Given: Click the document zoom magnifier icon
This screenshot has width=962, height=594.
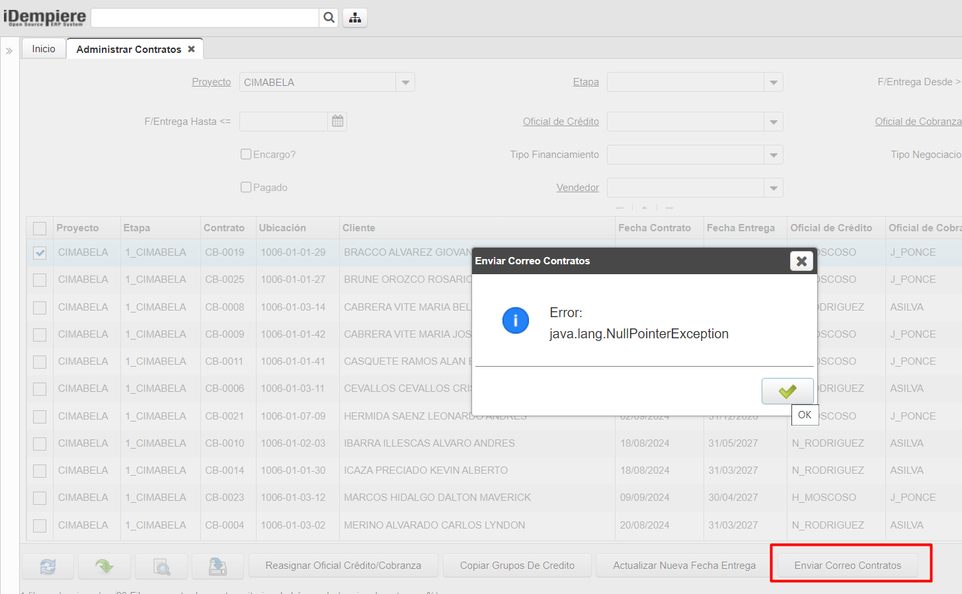Looking at the screenshot, I should pyautogui.click(x=161, y=566).
